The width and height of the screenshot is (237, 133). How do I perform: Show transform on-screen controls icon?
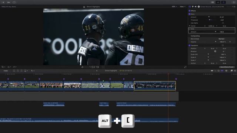tap(223, 45)
